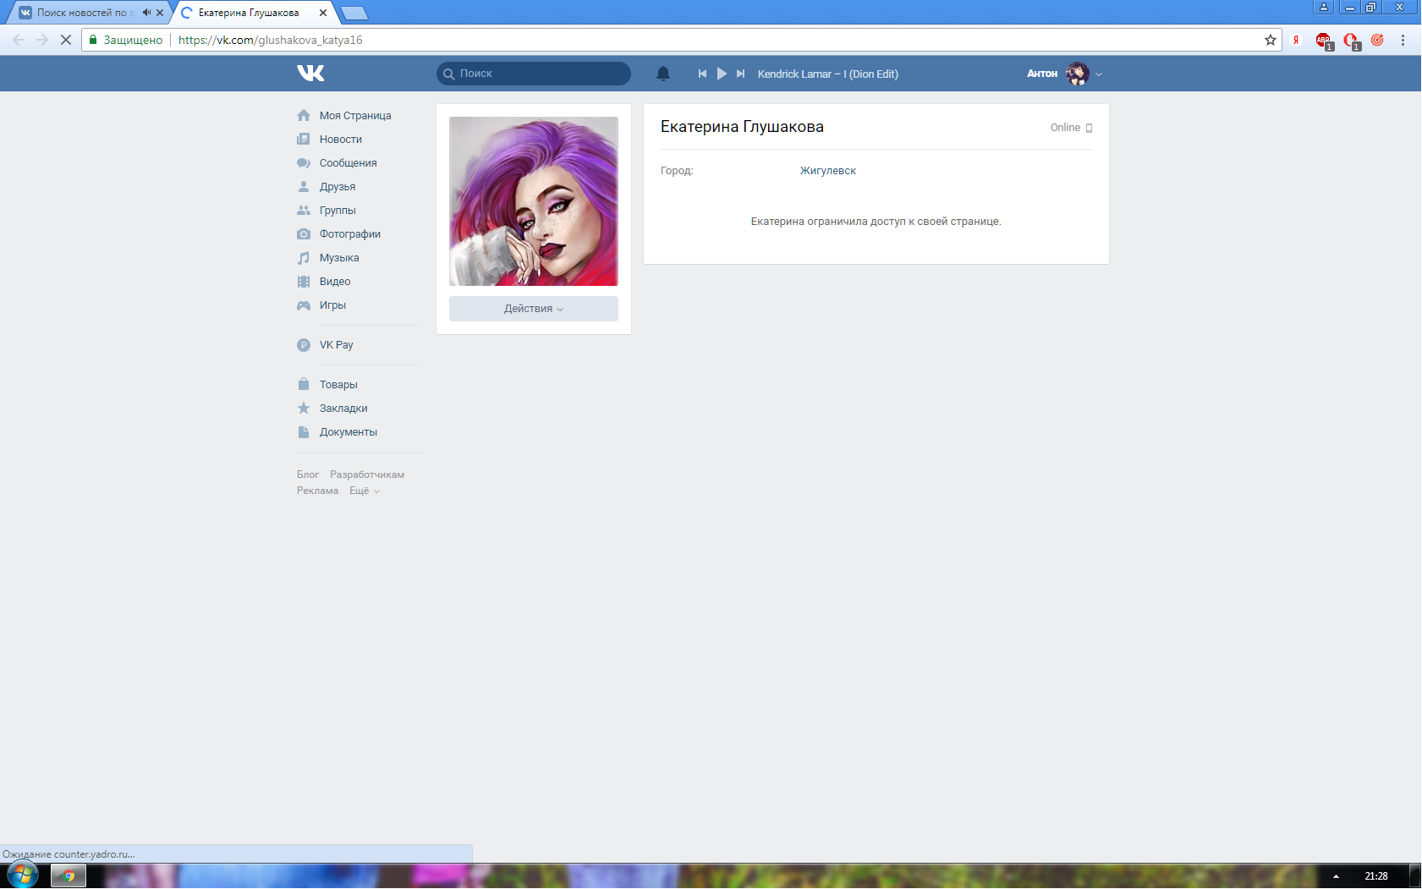1422x889 pixels.
Task: Open the Windows Start button
Action: click(x=22, y=875)
